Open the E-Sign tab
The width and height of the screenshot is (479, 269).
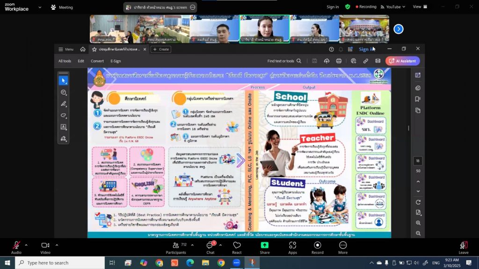coord(116,61)
